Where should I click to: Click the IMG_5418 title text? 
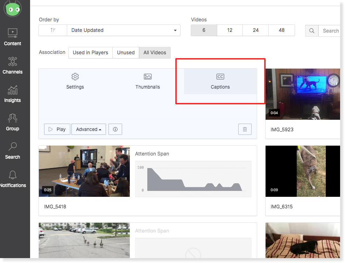point(55,207)
